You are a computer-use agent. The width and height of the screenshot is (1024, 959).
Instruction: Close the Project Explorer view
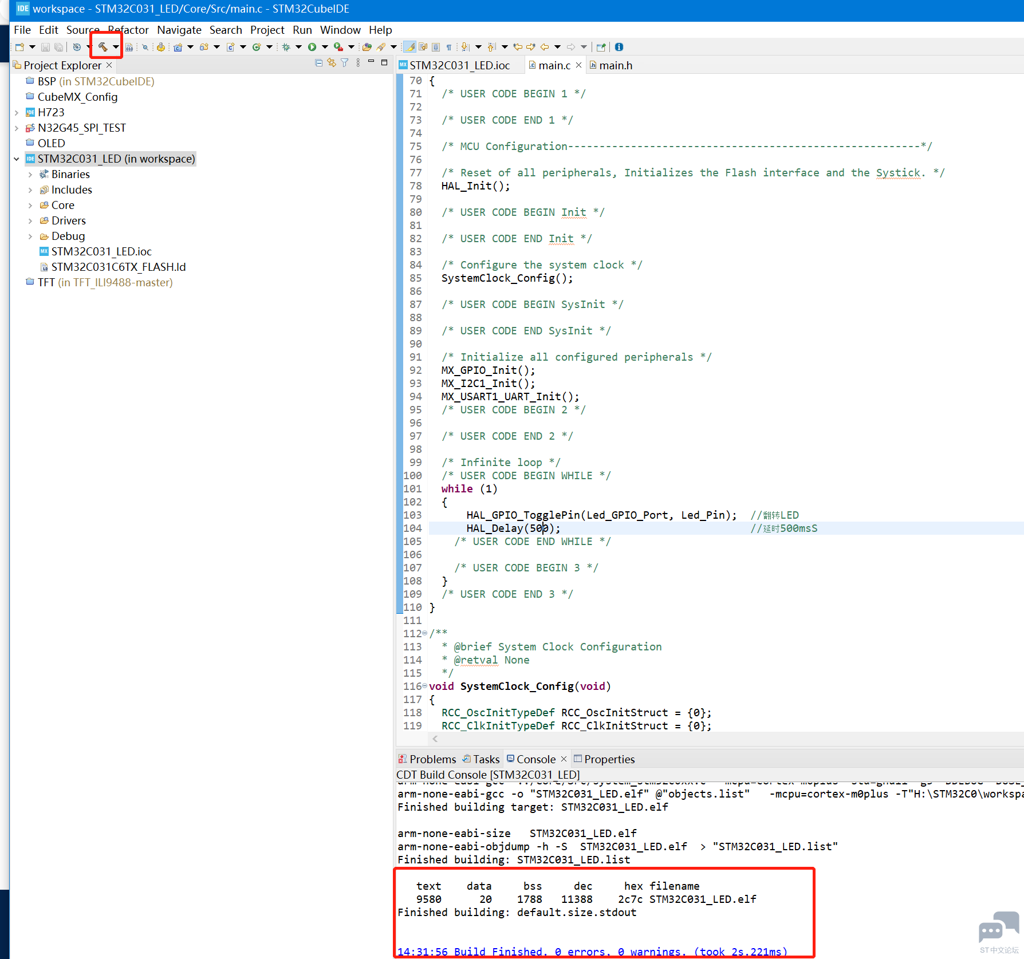click(109, 65)
